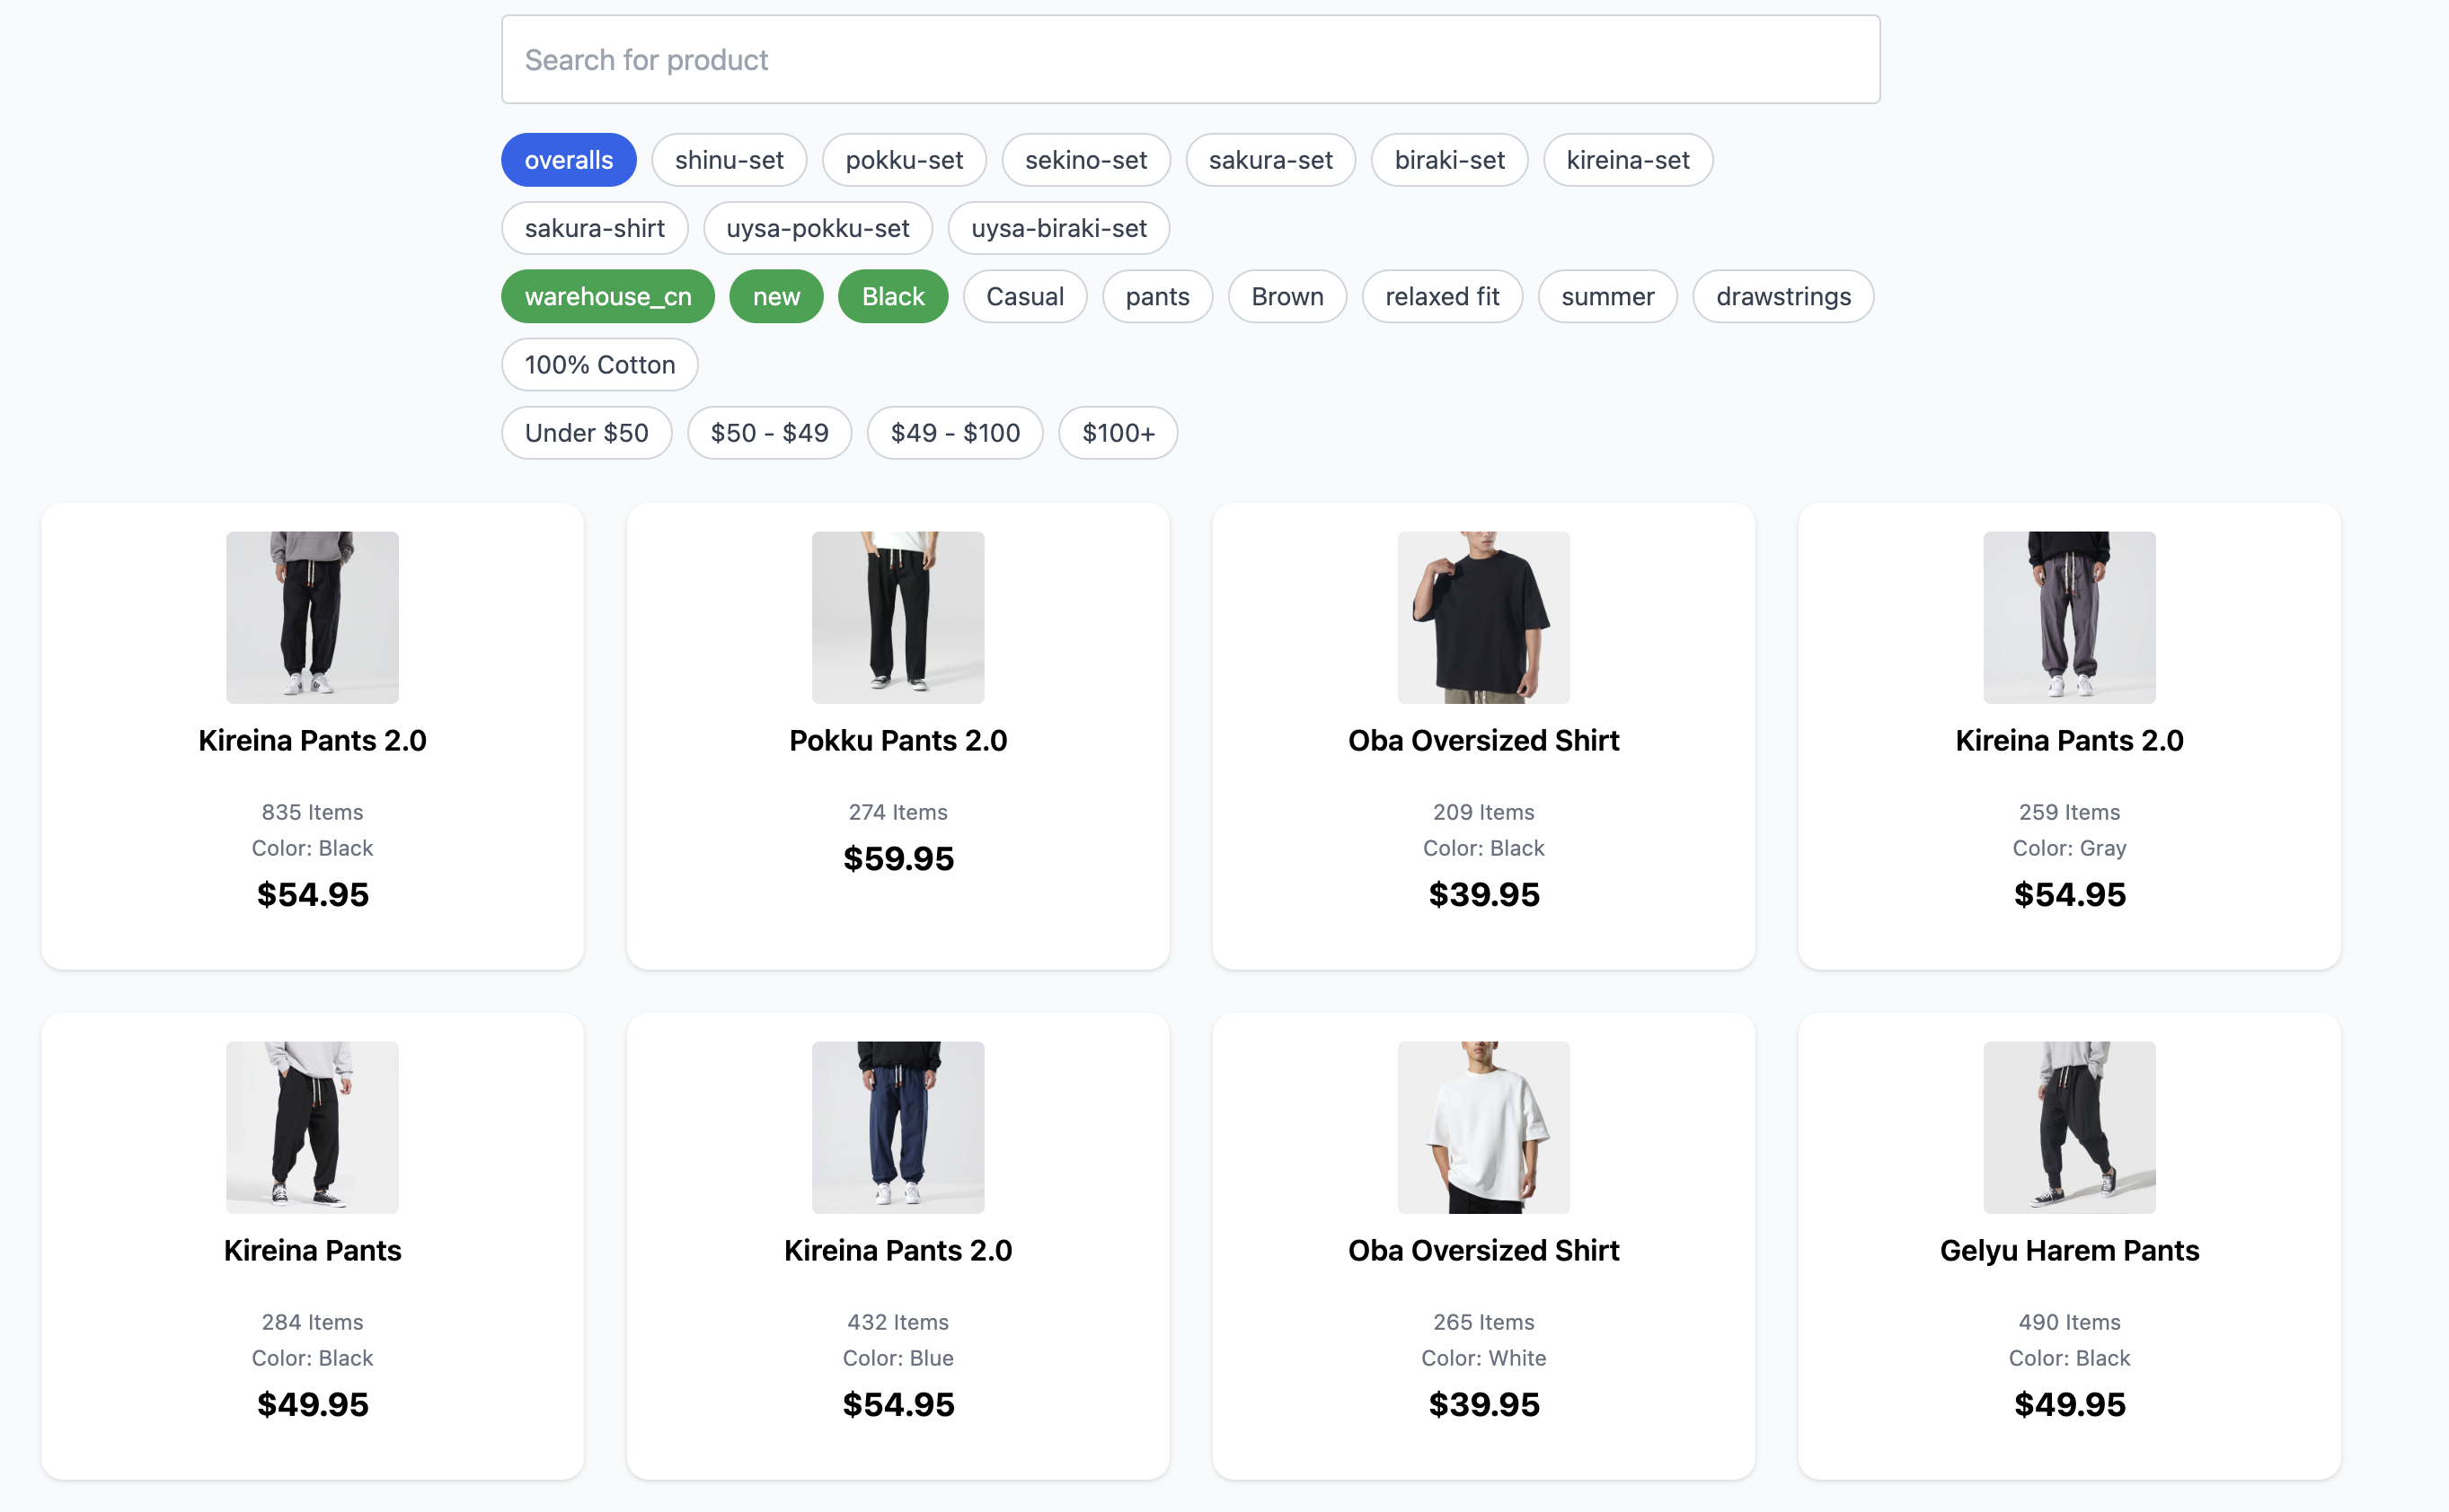2449x1512 pixels.
Task: Click the Color: Gray label
Action: (2070, 848)
